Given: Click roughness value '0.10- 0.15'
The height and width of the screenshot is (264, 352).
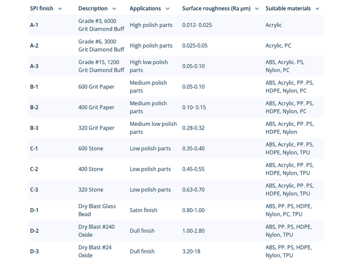Looking at the screenshot, I should tap(194, 107).
